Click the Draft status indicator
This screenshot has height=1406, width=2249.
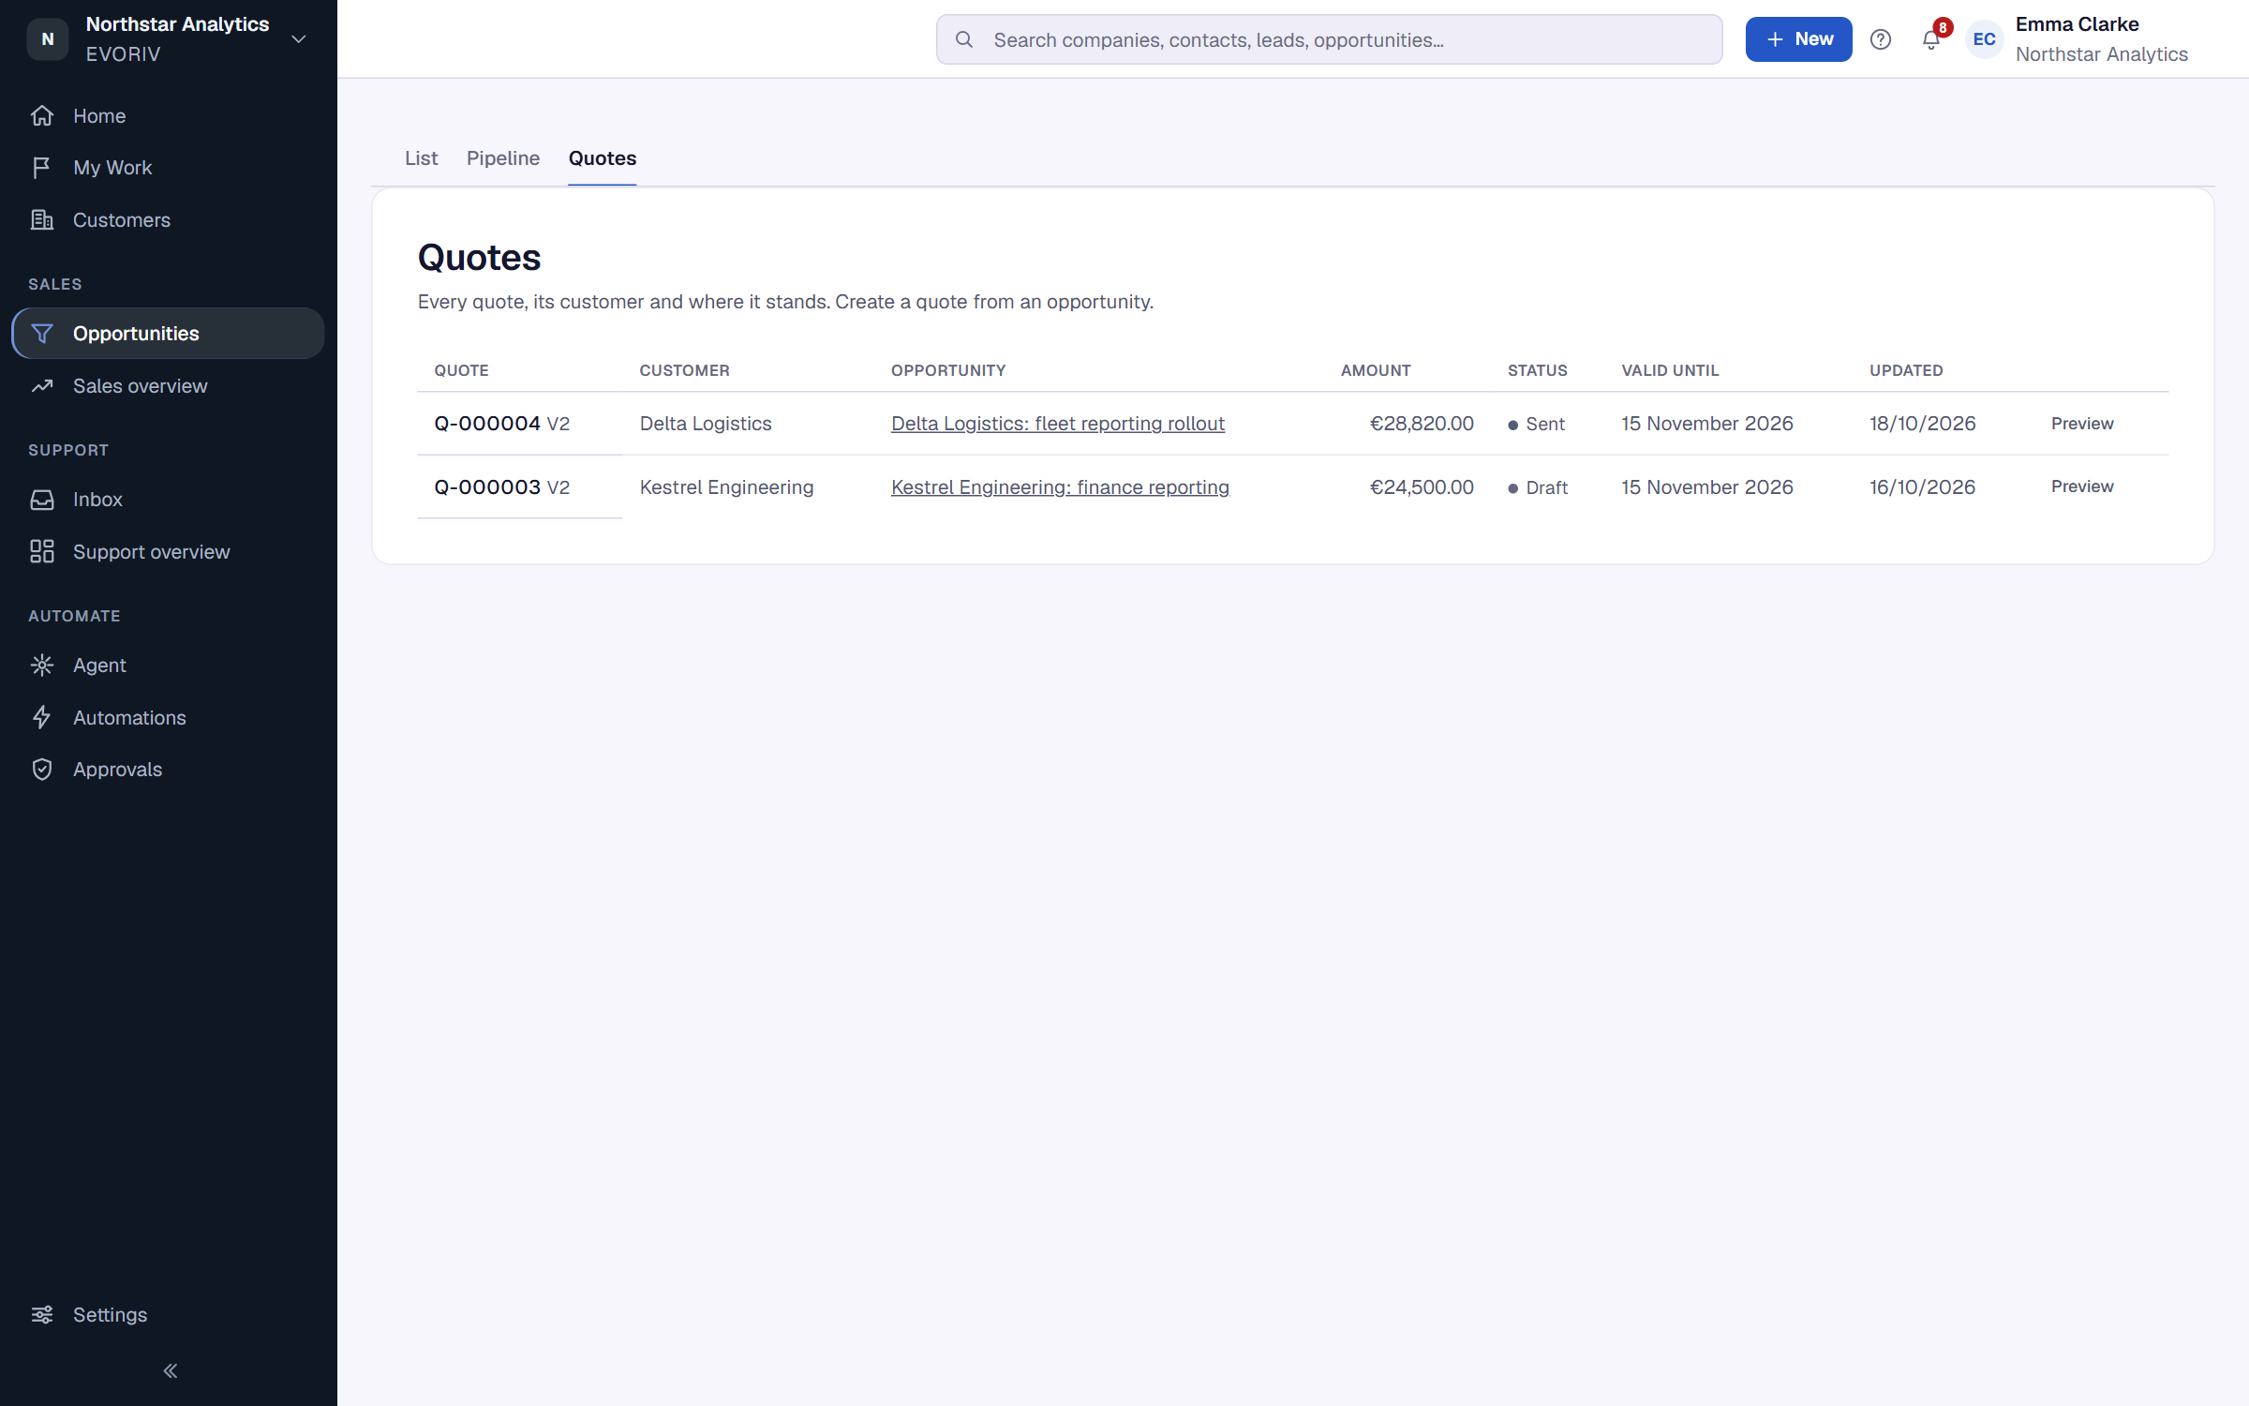click(1538, 488)
